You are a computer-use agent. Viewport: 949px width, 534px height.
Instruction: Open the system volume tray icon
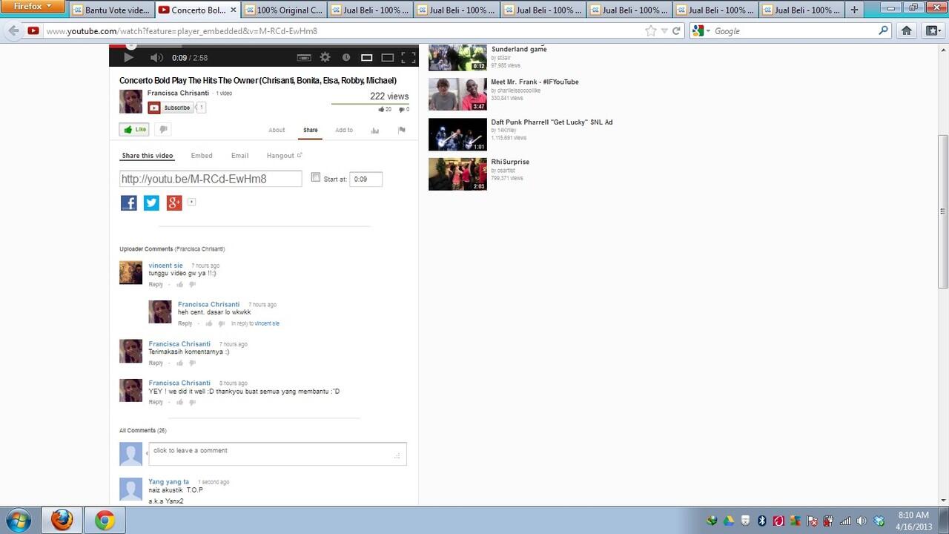tap(861, 521)
